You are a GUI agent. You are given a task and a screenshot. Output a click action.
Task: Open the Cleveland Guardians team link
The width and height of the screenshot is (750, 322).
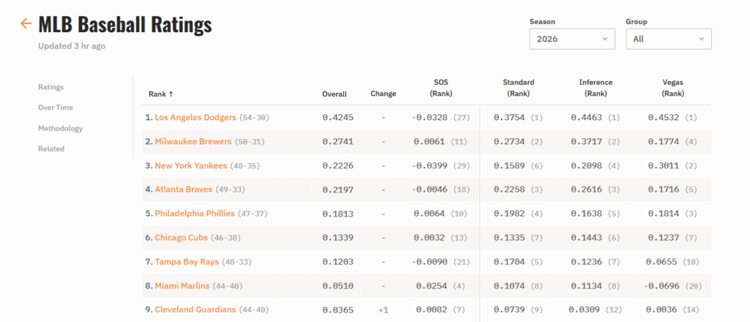click(195, 310)
